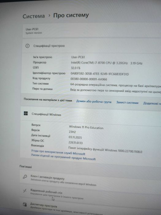
Task: Click Посилання на матеріали з цієї теми label
Action: pyautogui.click(x=48, y=100)
